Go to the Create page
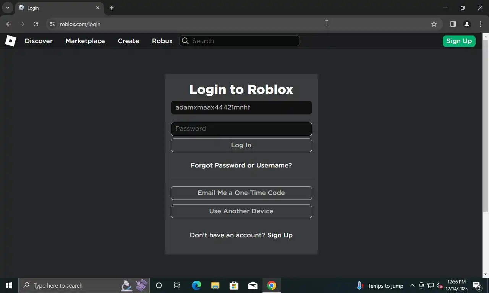 click(128, 41)
